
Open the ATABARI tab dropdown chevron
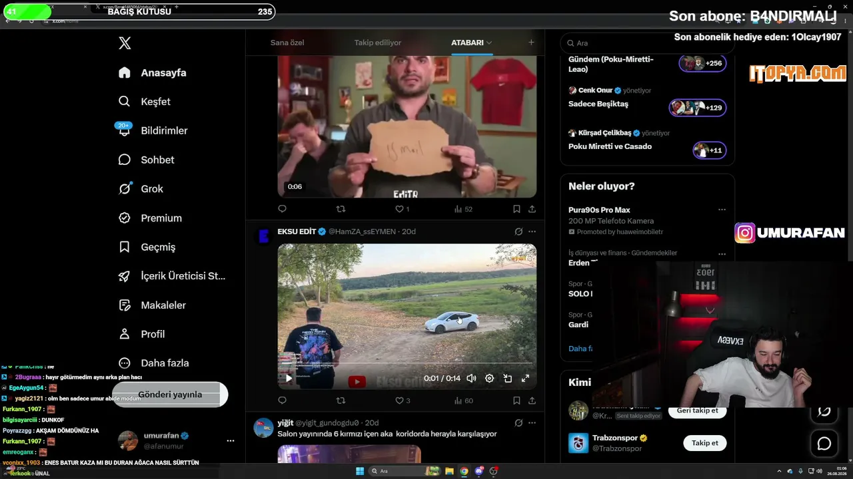pos(489,43)
